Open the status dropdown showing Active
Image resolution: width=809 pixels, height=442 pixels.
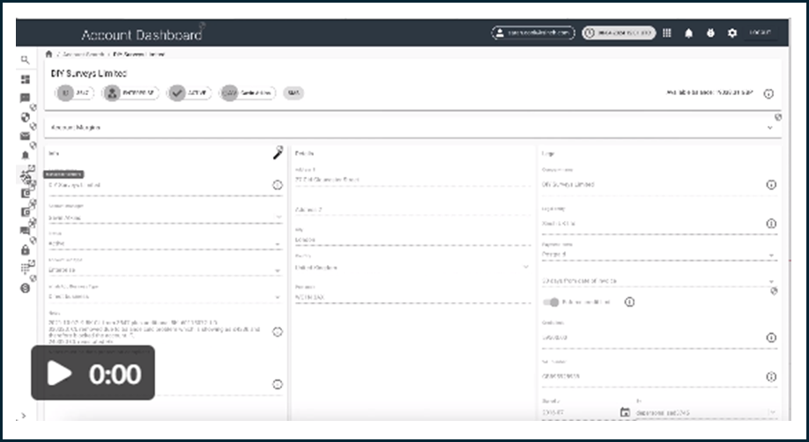tap(165, 243)
